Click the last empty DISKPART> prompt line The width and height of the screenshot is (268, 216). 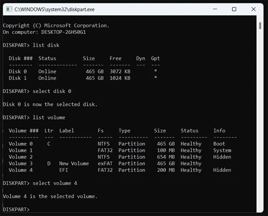tap(16, 209)
